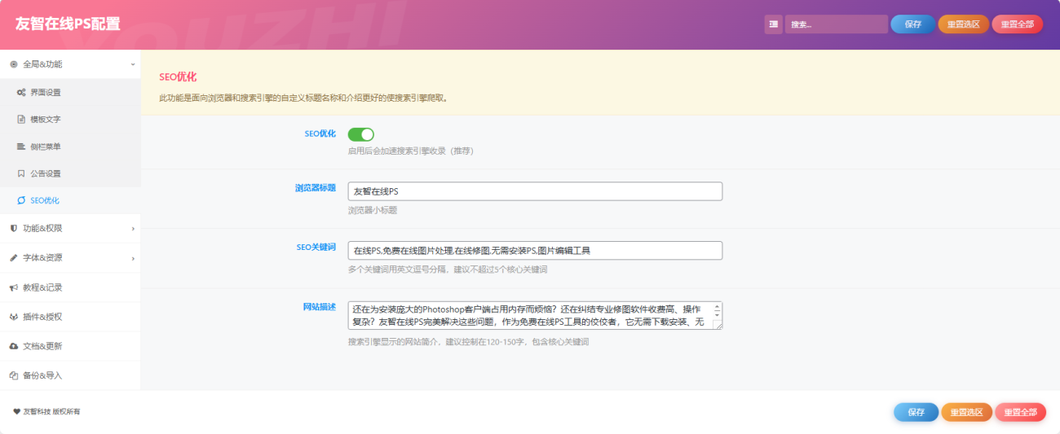Click the 网站描述 textarea scroll down arrow

[717, 313]
